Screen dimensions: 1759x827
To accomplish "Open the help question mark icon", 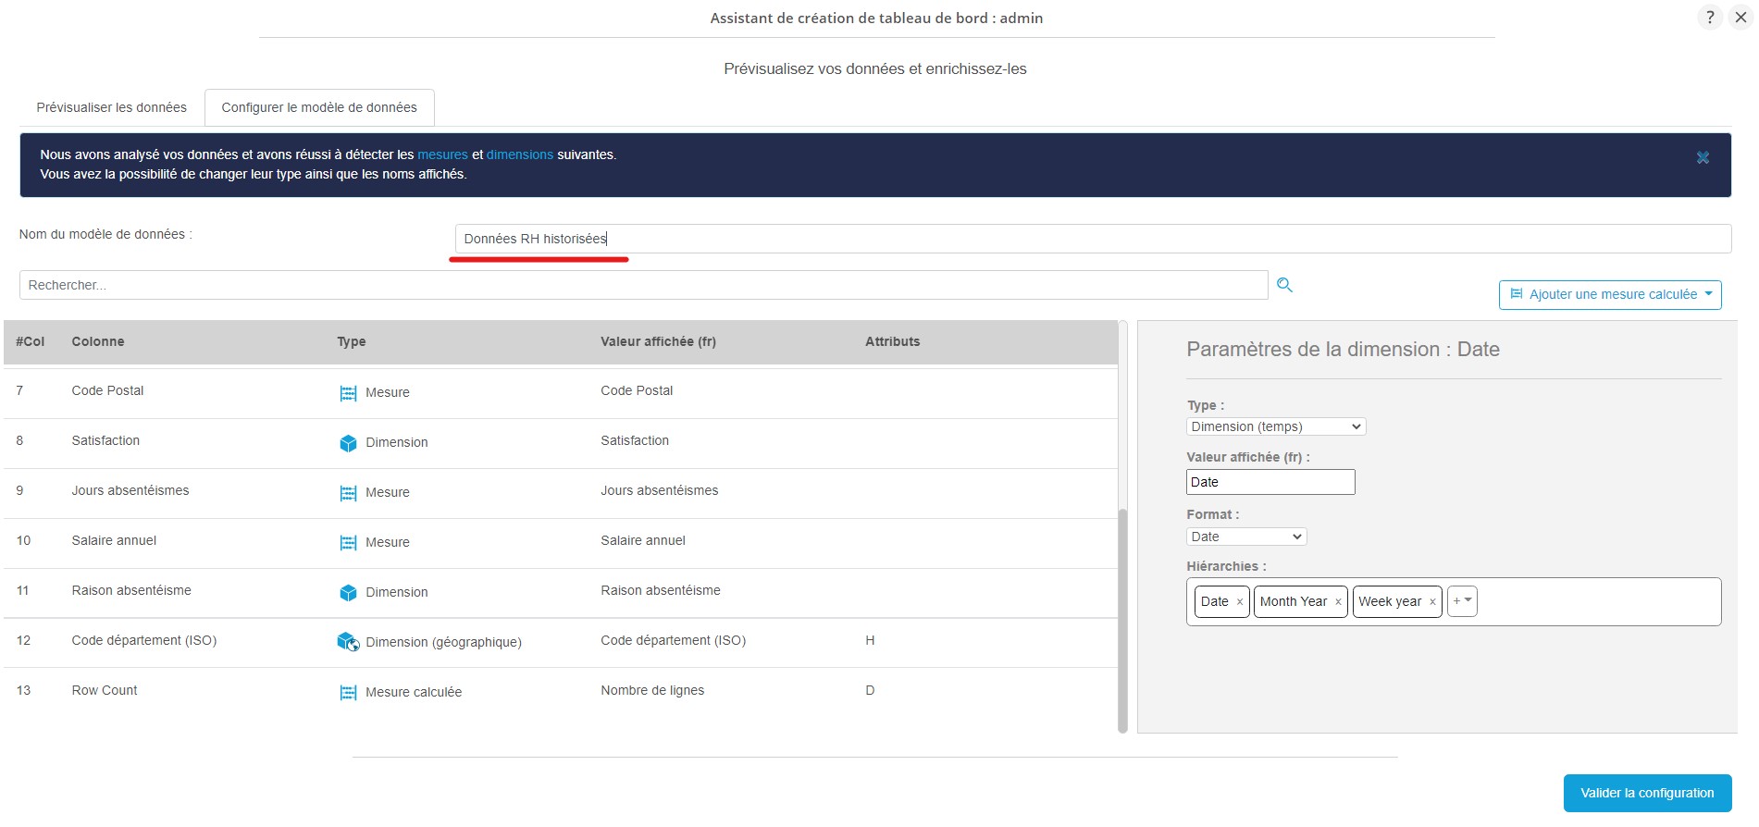I will [x=1709, y=18].
